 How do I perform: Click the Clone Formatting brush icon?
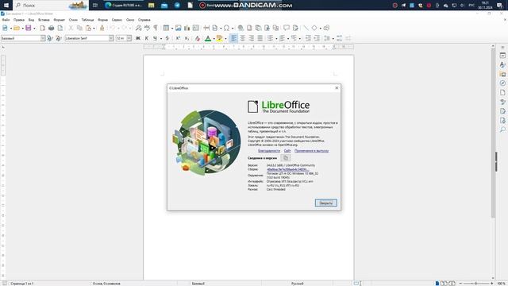(102, 29)
